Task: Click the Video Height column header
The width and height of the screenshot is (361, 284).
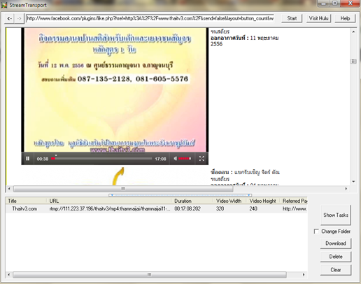Action: point(263,201)
